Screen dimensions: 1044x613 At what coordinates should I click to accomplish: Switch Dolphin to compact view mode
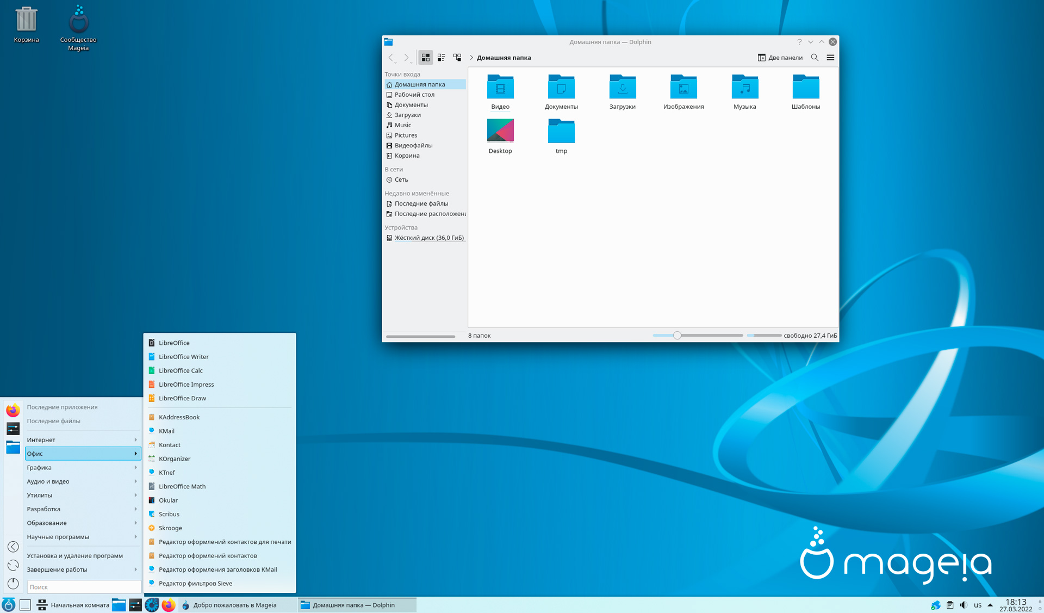442,57
